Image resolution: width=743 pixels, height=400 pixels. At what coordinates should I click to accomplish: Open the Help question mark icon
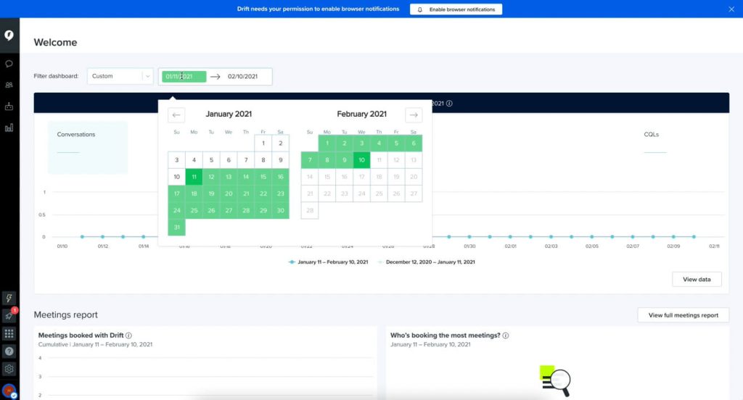(x=9, y=351)
